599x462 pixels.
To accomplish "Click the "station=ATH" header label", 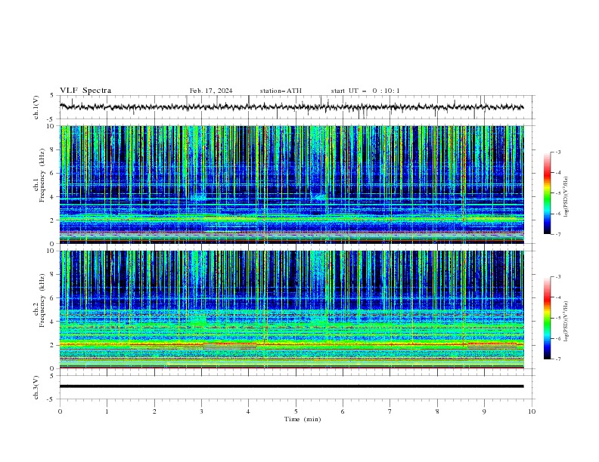I will pos(281,91).
